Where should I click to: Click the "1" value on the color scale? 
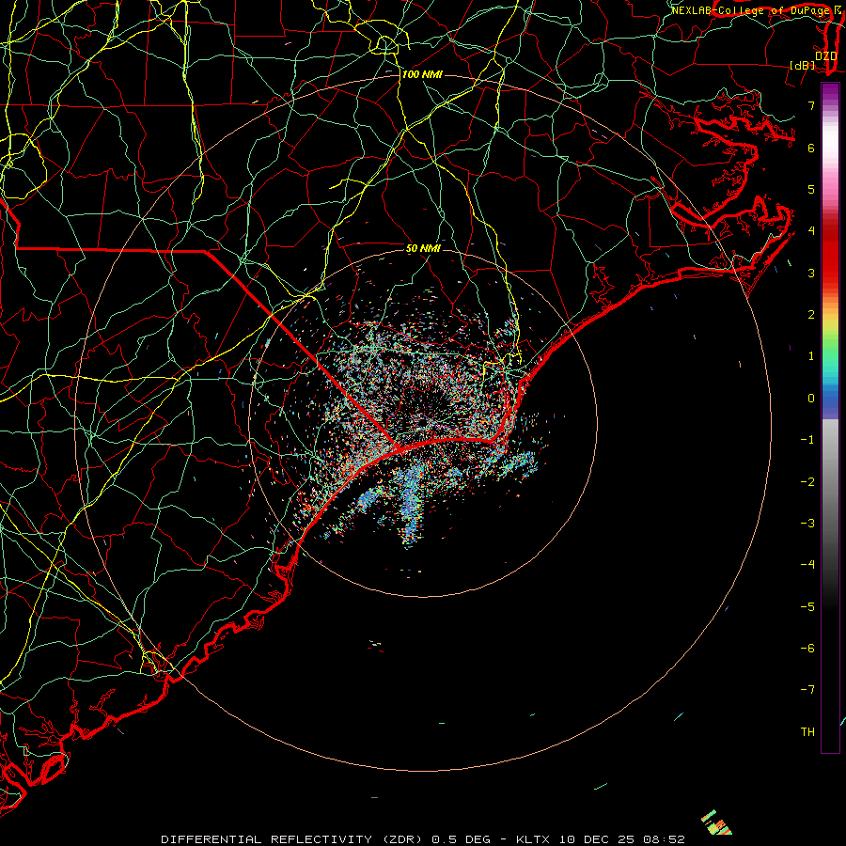pos(811,356)
